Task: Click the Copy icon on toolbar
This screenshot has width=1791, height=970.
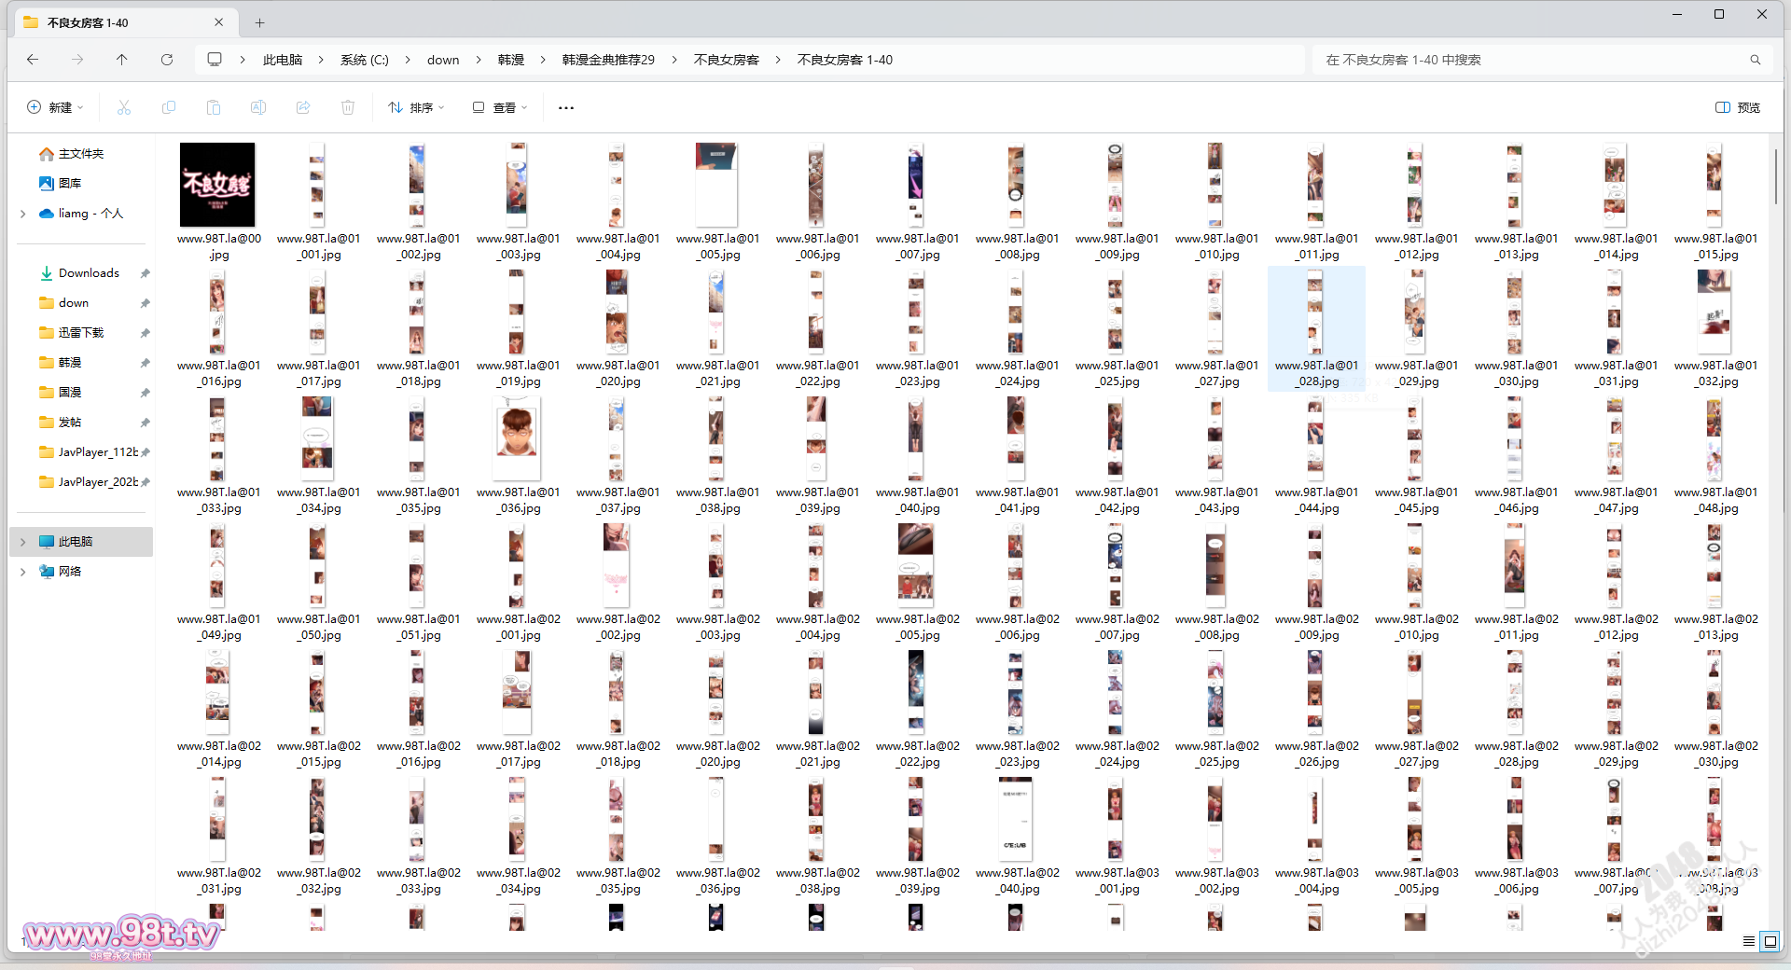Action: (x=169, y=107)
